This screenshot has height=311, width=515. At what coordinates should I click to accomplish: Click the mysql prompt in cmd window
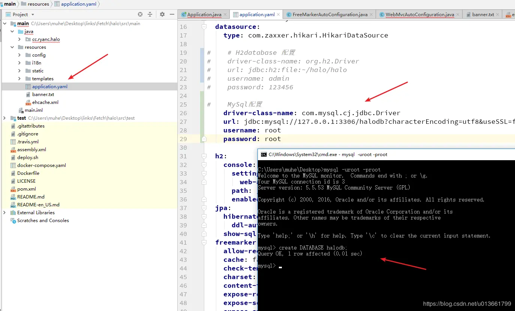click(267, 266)
